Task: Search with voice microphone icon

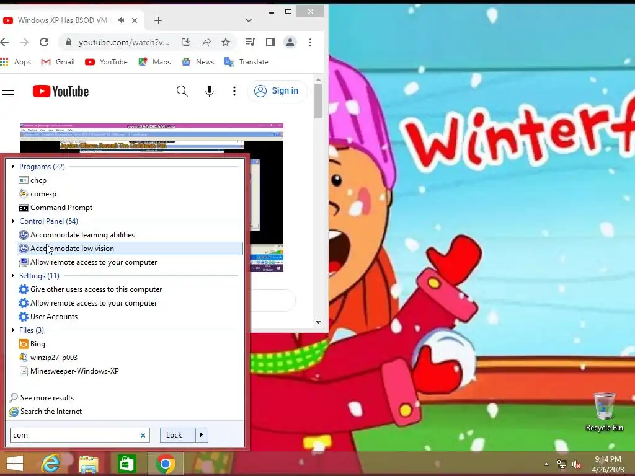Action: coord(210,91)
